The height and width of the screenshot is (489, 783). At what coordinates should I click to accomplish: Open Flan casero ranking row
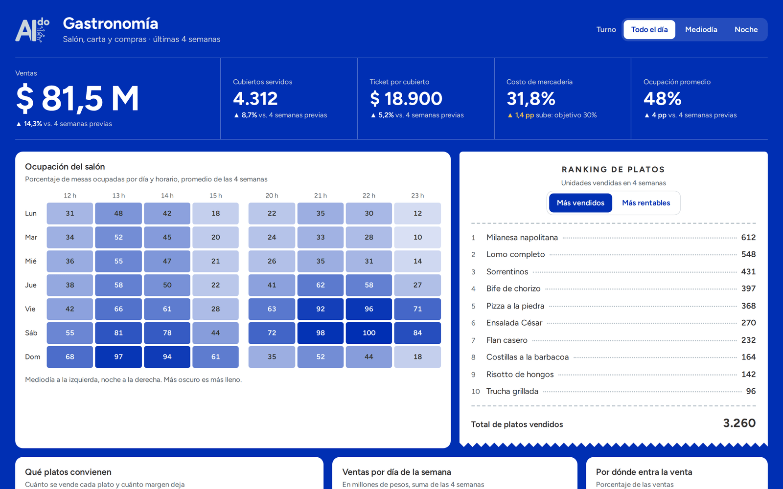pyautogui.click(x=613, y=340)
